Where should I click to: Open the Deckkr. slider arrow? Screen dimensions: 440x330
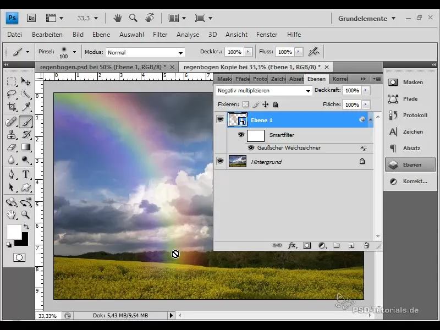[x=248, y=52]
